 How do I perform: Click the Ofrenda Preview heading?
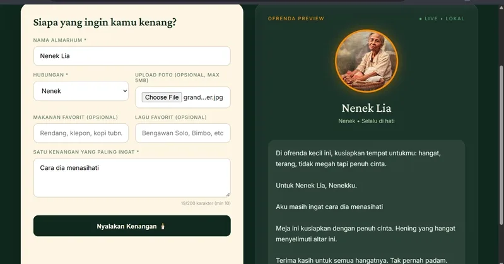point(296,19)
